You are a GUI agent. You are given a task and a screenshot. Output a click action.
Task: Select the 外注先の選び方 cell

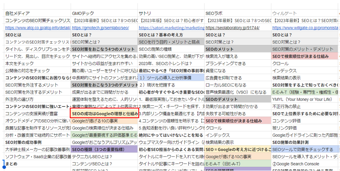(38, 99)
